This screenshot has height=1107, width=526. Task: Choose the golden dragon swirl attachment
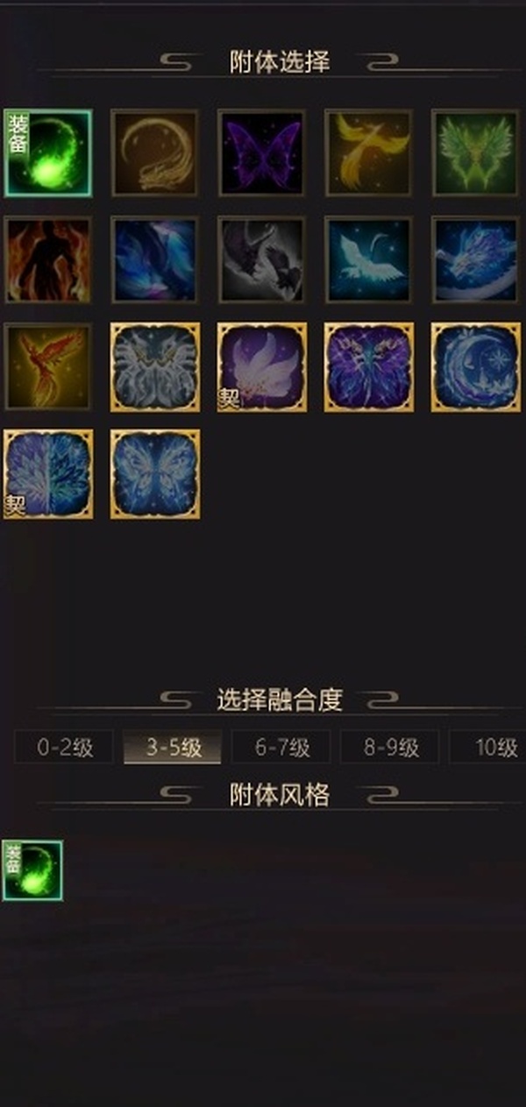coord(154,153)
